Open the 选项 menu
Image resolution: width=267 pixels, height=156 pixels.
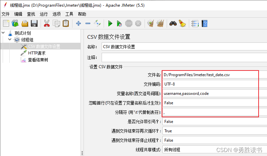pos(57,14)
